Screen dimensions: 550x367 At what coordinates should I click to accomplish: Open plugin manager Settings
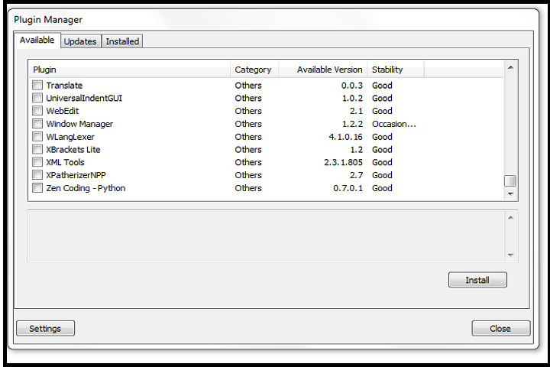(45, 329)
